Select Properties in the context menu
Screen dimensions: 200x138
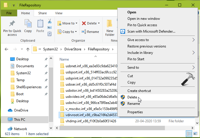pos(135,112)
